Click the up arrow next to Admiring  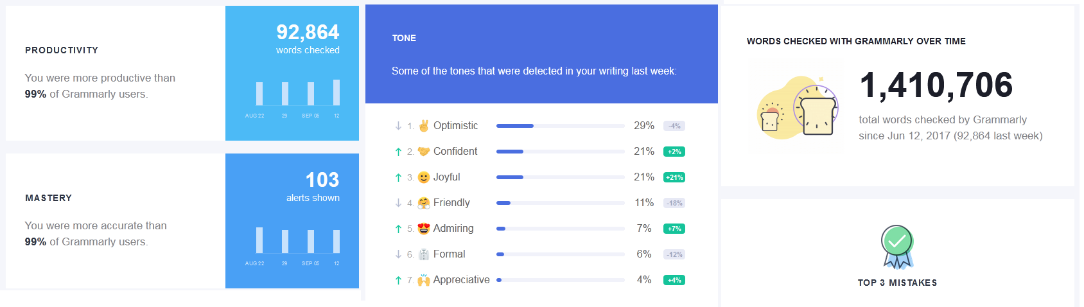pyautogui.click(x=398, y=229)
